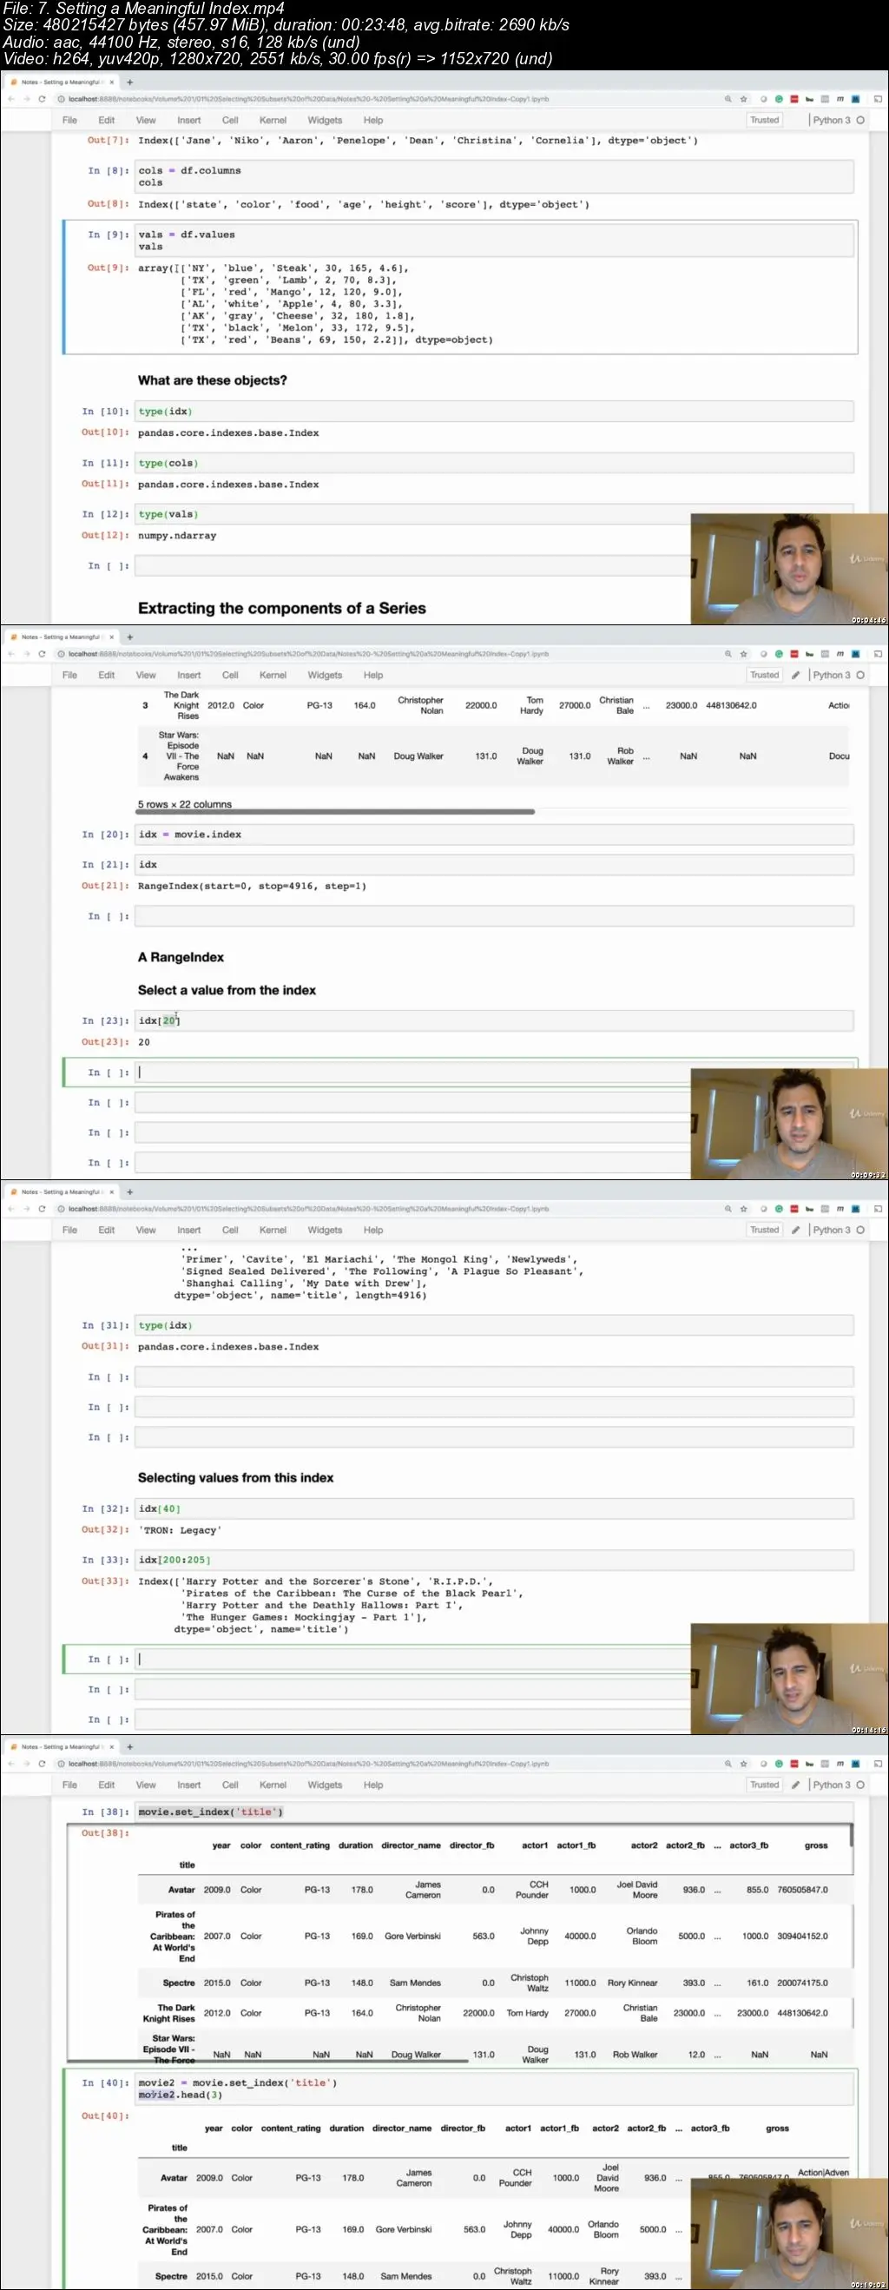Screen dimensions: 889x2290
Task: Click kernel idle circle in df.values frame
Action: [860, 120]
